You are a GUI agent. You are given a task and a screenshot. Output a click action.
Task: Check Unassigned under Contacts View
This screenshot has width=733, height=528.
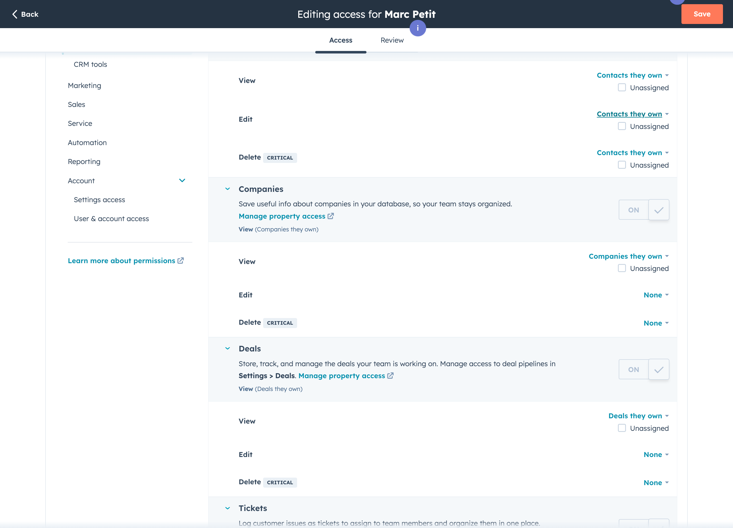pyautogui.click(x=622, y=87)
